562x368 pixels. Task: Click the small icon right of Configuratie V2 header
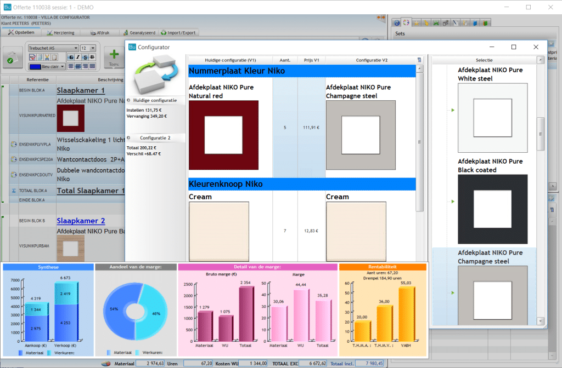point(420,60)
